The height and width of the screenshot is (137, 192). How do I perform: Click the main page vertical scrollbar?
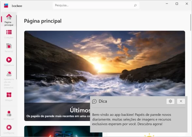tap(191, 23)
